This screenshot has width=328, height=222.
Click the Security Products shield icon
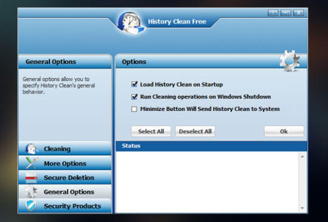(x=31, y=206)
